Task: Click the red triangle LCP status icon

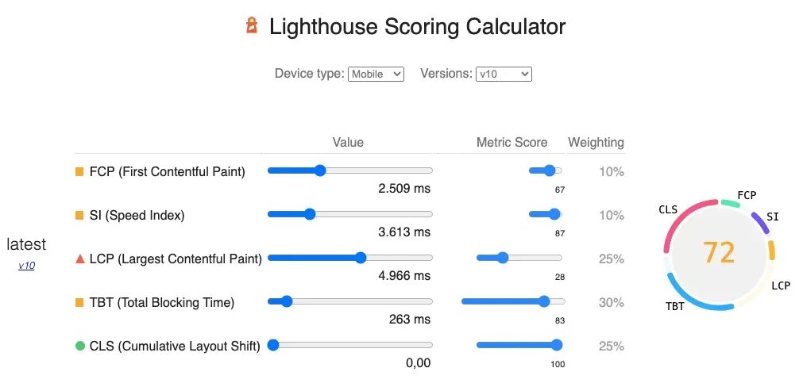Action: 79,259
